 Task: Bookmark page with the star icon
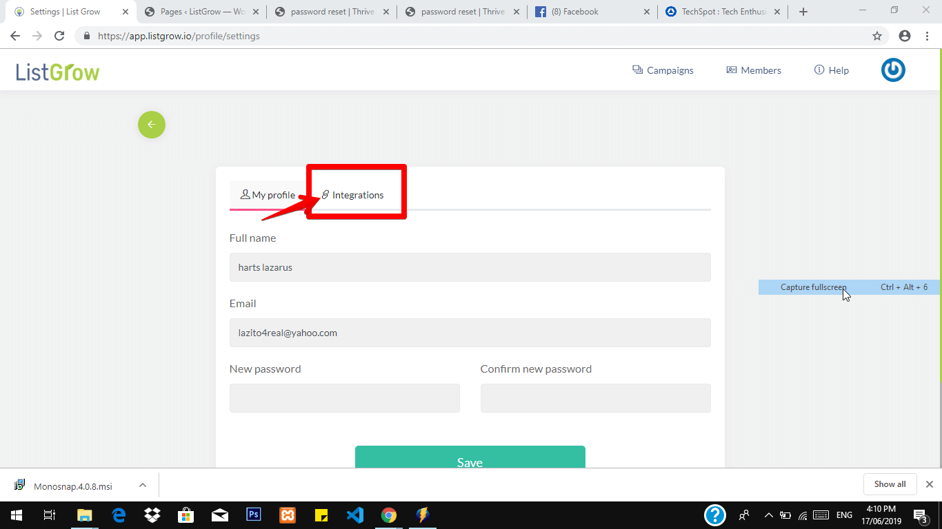point(877,36)
